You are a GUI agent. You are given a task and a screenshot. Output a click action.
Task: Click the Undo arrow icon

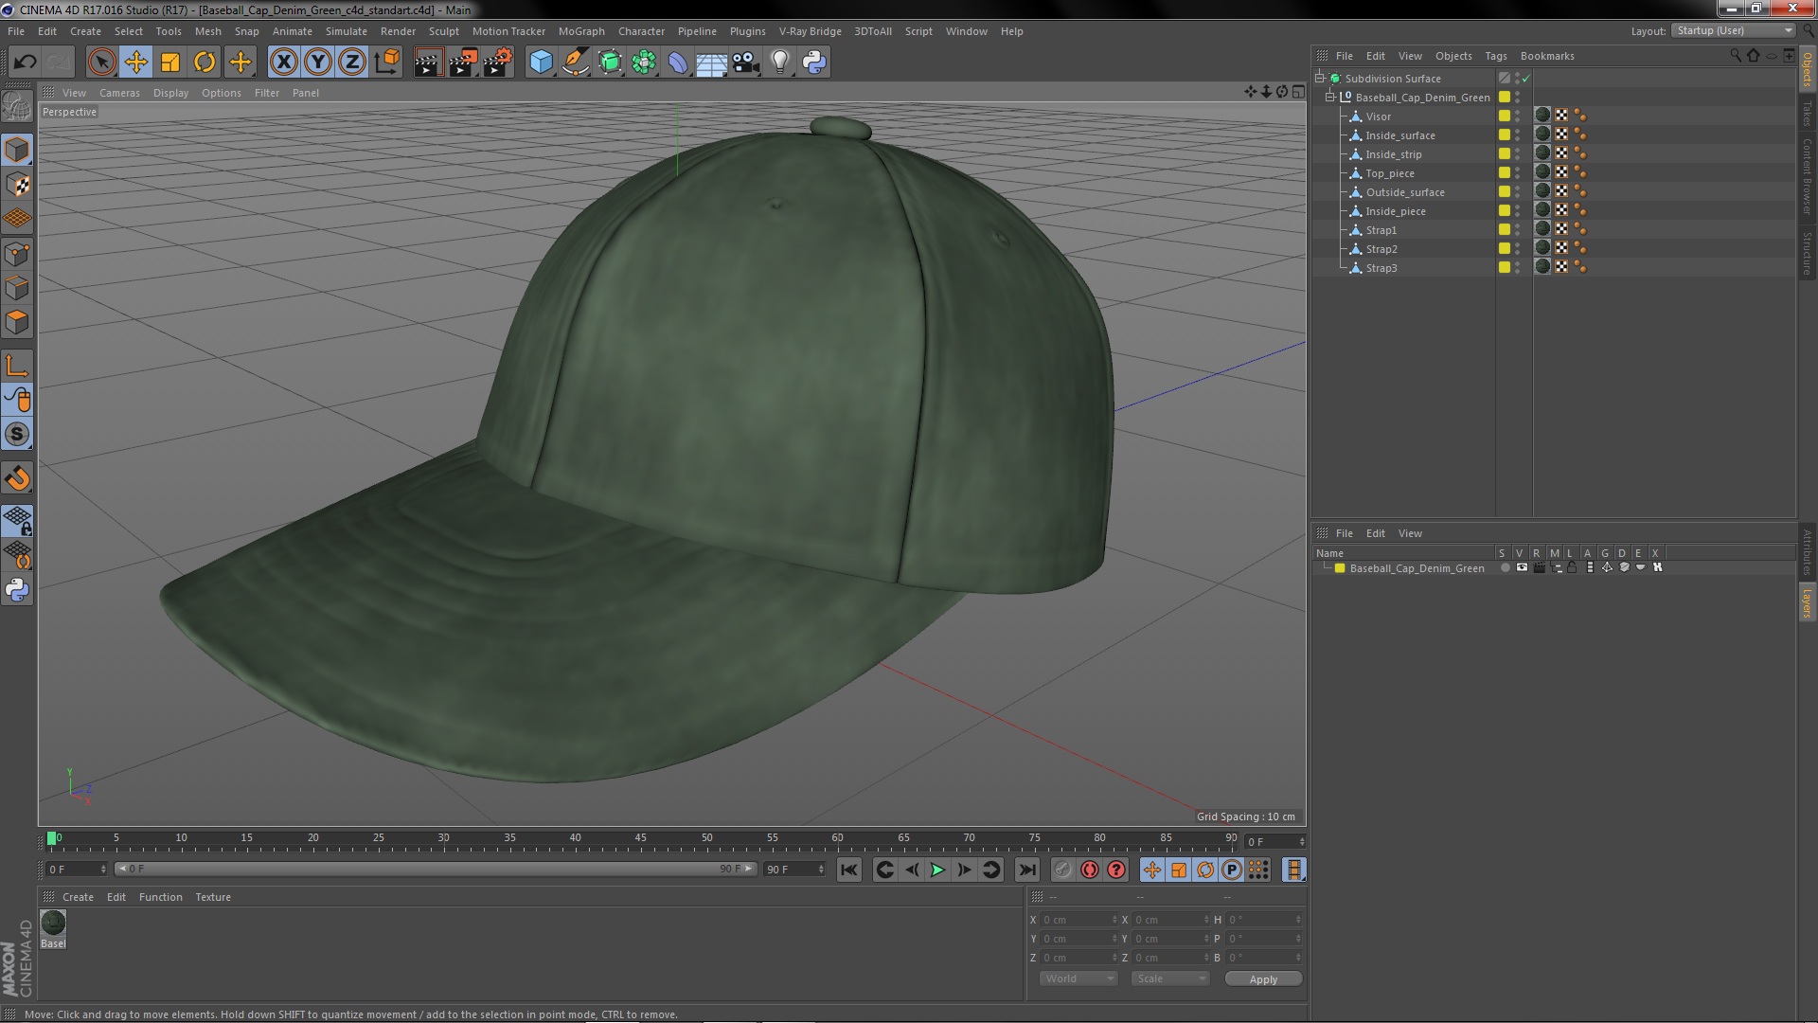(25, 63)
